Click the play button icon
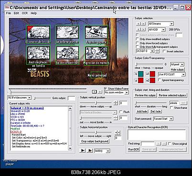The image size is (192, 176). (x=83, y=150)
